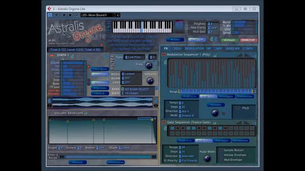The height and width of the screenshot is (171, 305).
Task: Click left triangle arrow in Gate Sequencer header
Action: (x=239, y=123)
